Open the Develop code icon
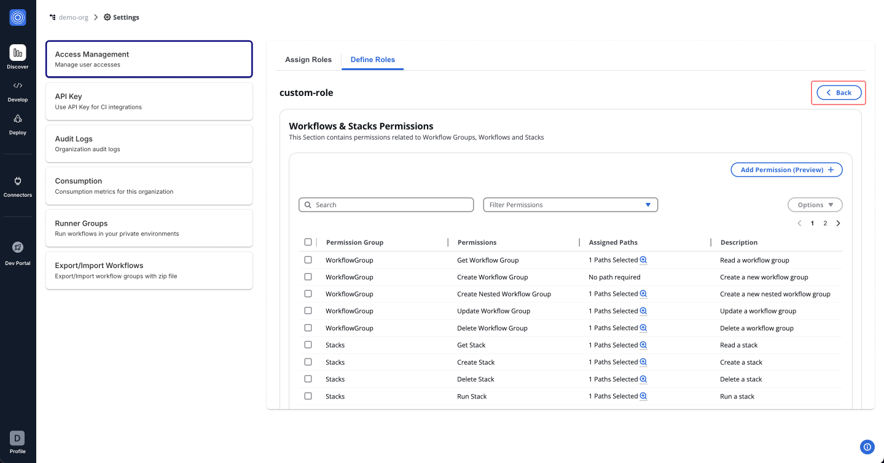 (18, 85)
